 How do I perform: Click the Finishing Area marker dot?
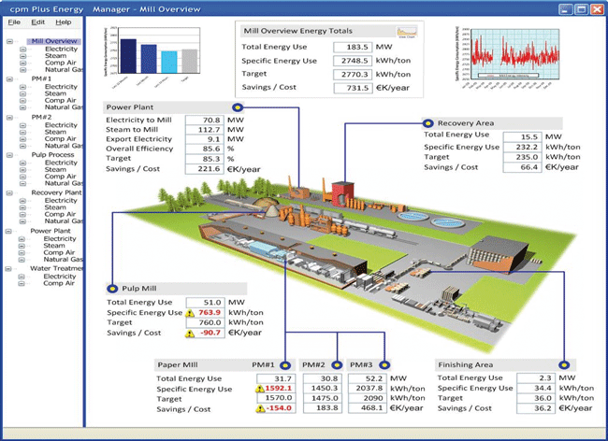(x=564, y=364)
